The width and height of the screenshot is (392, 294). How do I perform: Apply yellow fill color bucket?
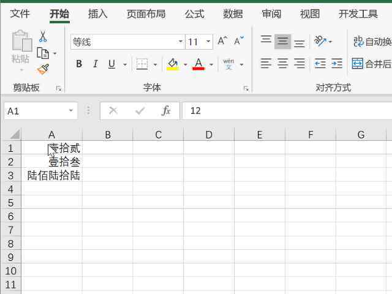pyautogui.click(x=173, y=64)
